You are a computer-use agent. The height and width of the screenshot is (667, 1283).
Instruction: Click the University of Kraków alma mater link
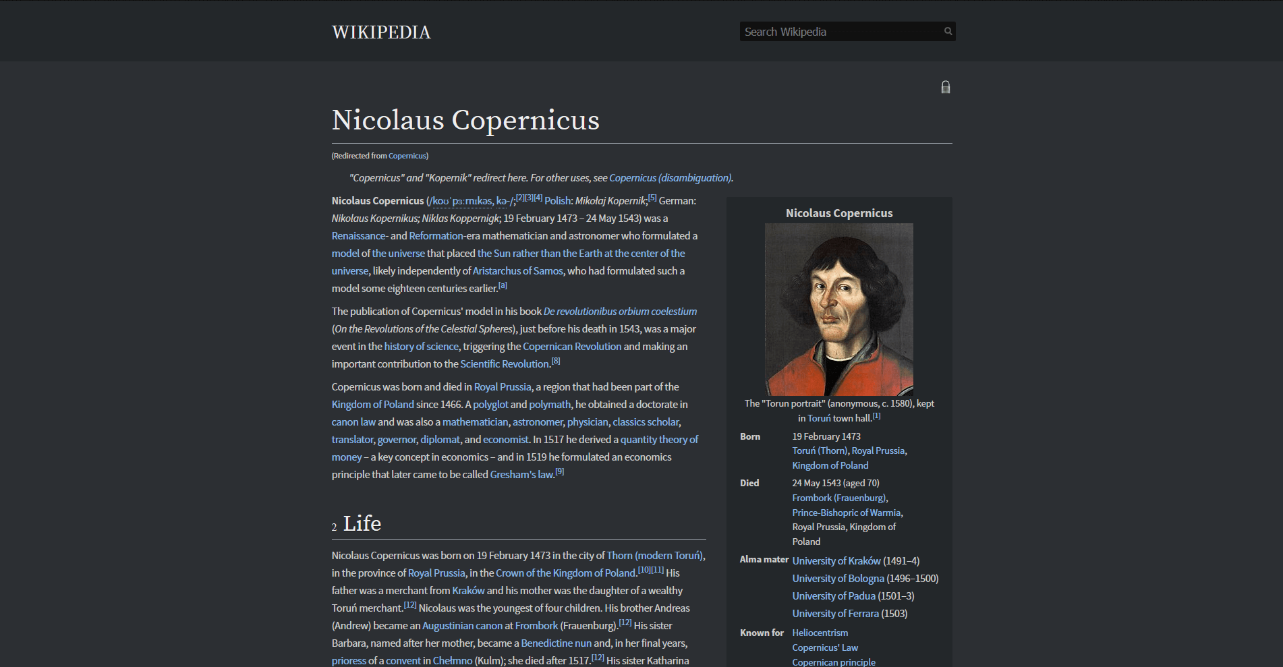tap(836, 560)
